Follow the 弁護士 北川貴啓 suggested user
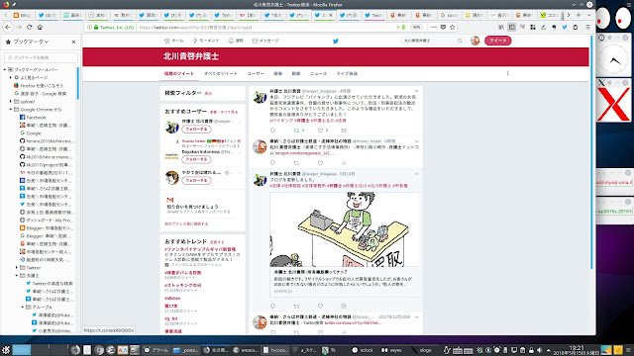Image resolution: width=634 pixels, height=356 pixels. (196, 130)
